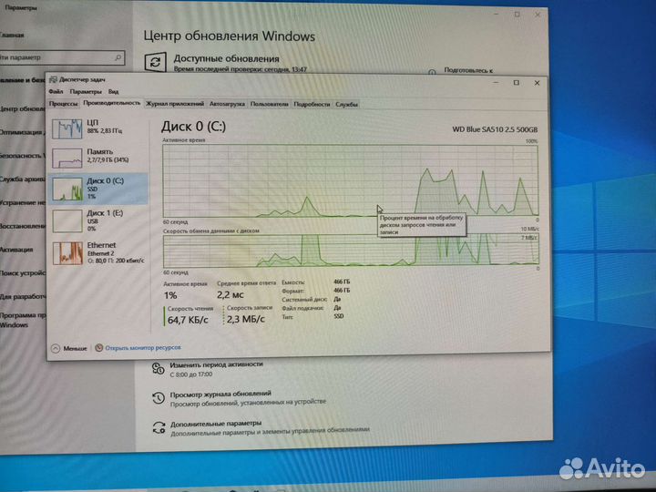
Task: Select Диск 1 (E:) USB item
Action: point(98,220)
